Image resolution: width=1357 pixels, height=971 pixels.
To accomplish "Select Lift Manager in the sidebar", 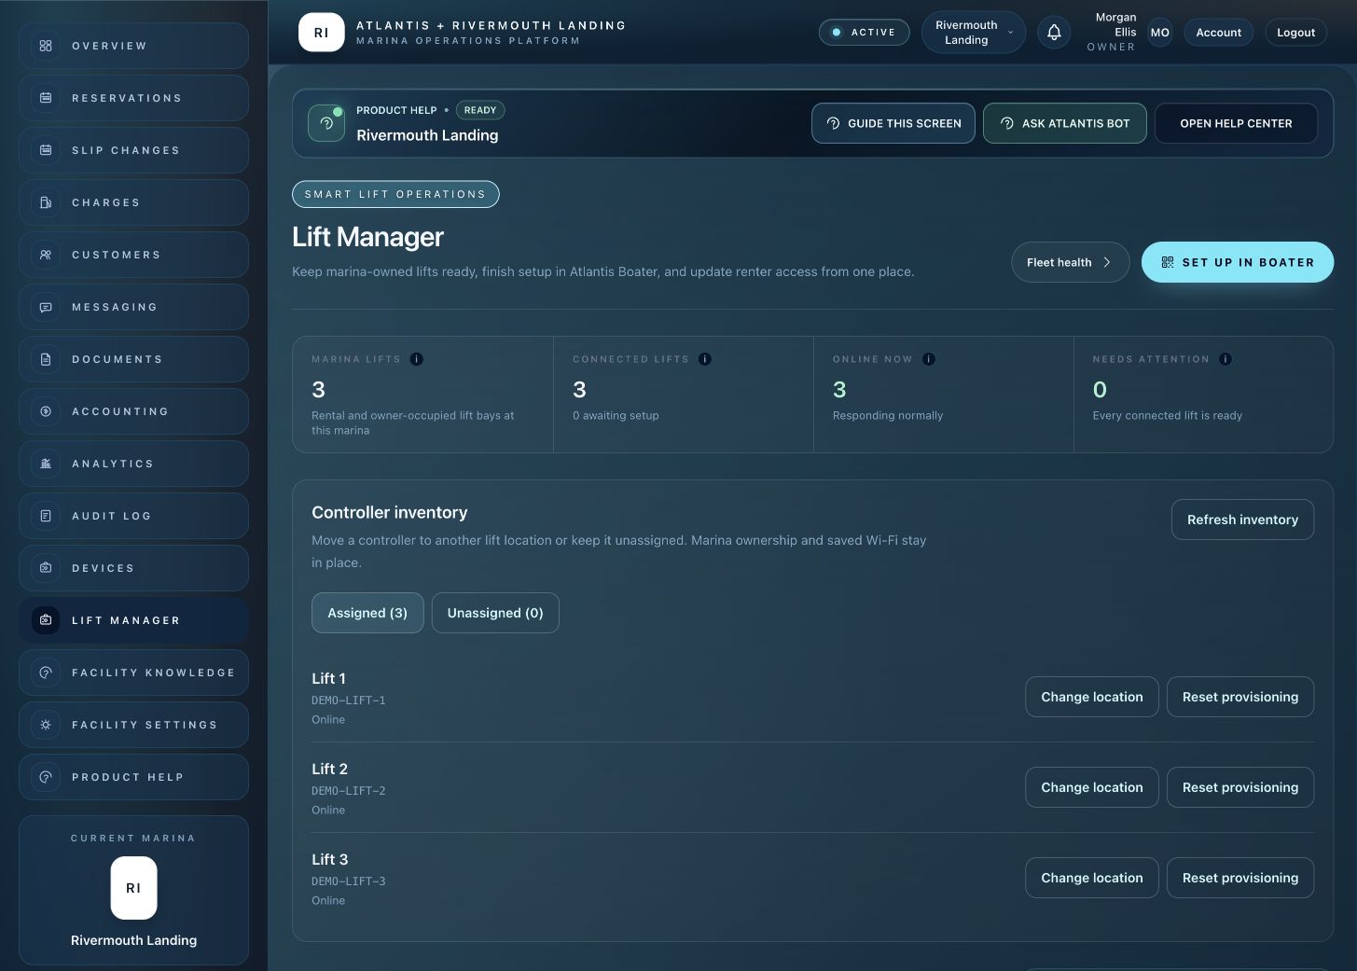I will pyautogui.click(x=133, y=620).
